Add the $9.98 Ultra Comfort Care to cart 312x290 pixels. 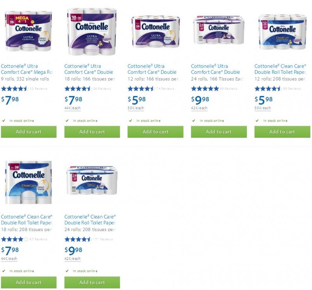(219, 132)
